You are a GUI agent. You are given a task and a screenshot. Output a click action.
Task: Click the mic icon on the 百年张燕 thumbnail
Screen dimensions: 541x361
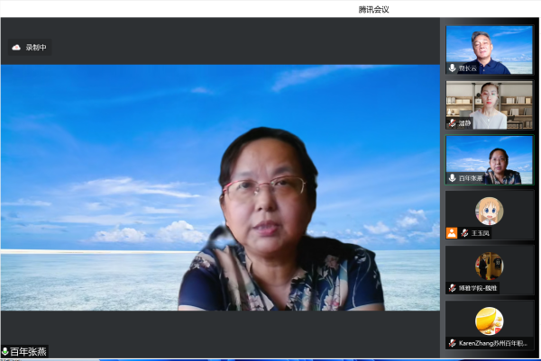coord(453,178)
